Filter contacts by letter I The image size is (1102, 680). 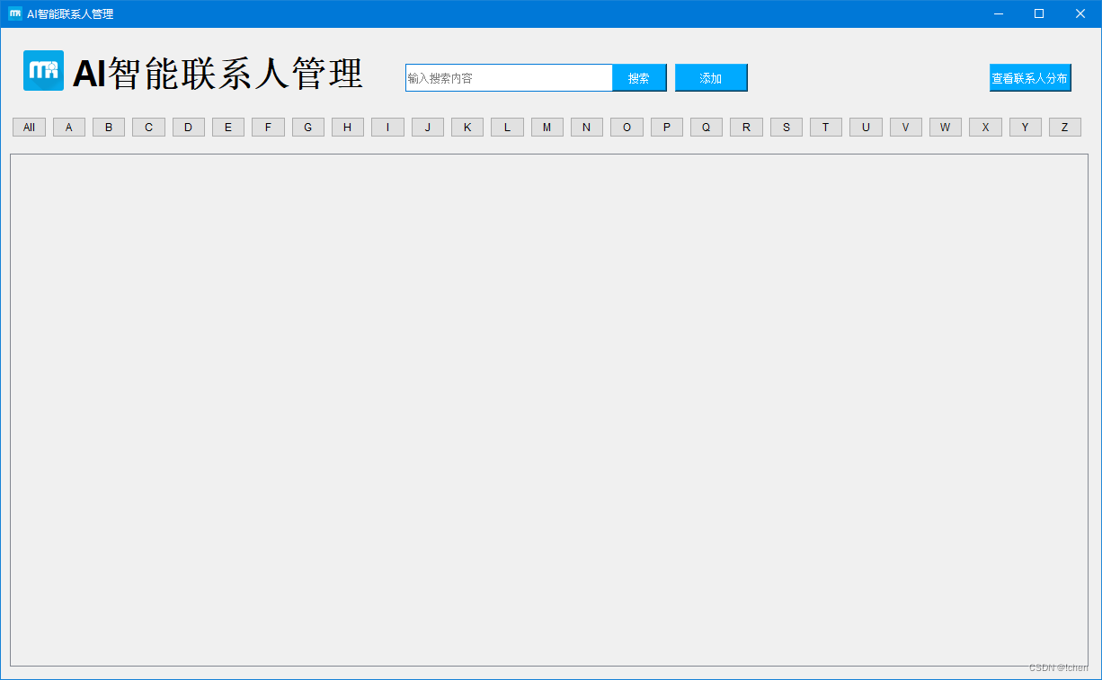[x=387, y=128]
